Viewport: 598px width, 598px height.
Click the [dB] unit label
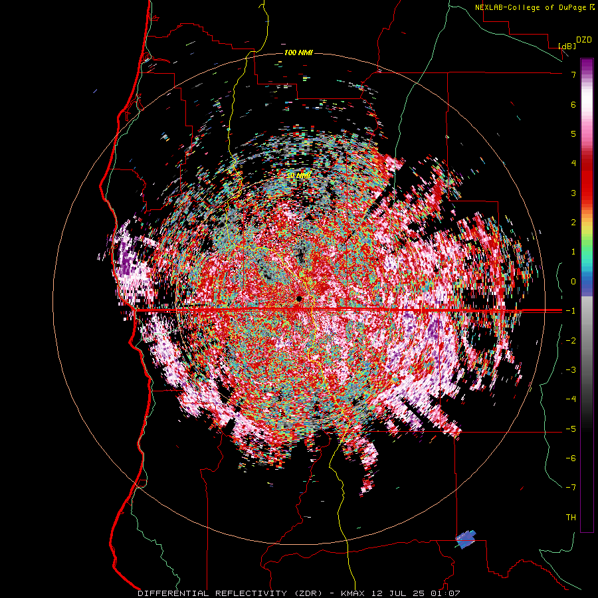click(x=567, y=47)
